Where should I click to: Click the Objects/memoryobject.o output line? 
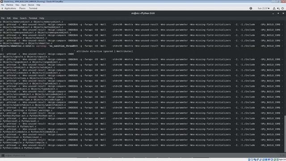[x=32, y=22]
